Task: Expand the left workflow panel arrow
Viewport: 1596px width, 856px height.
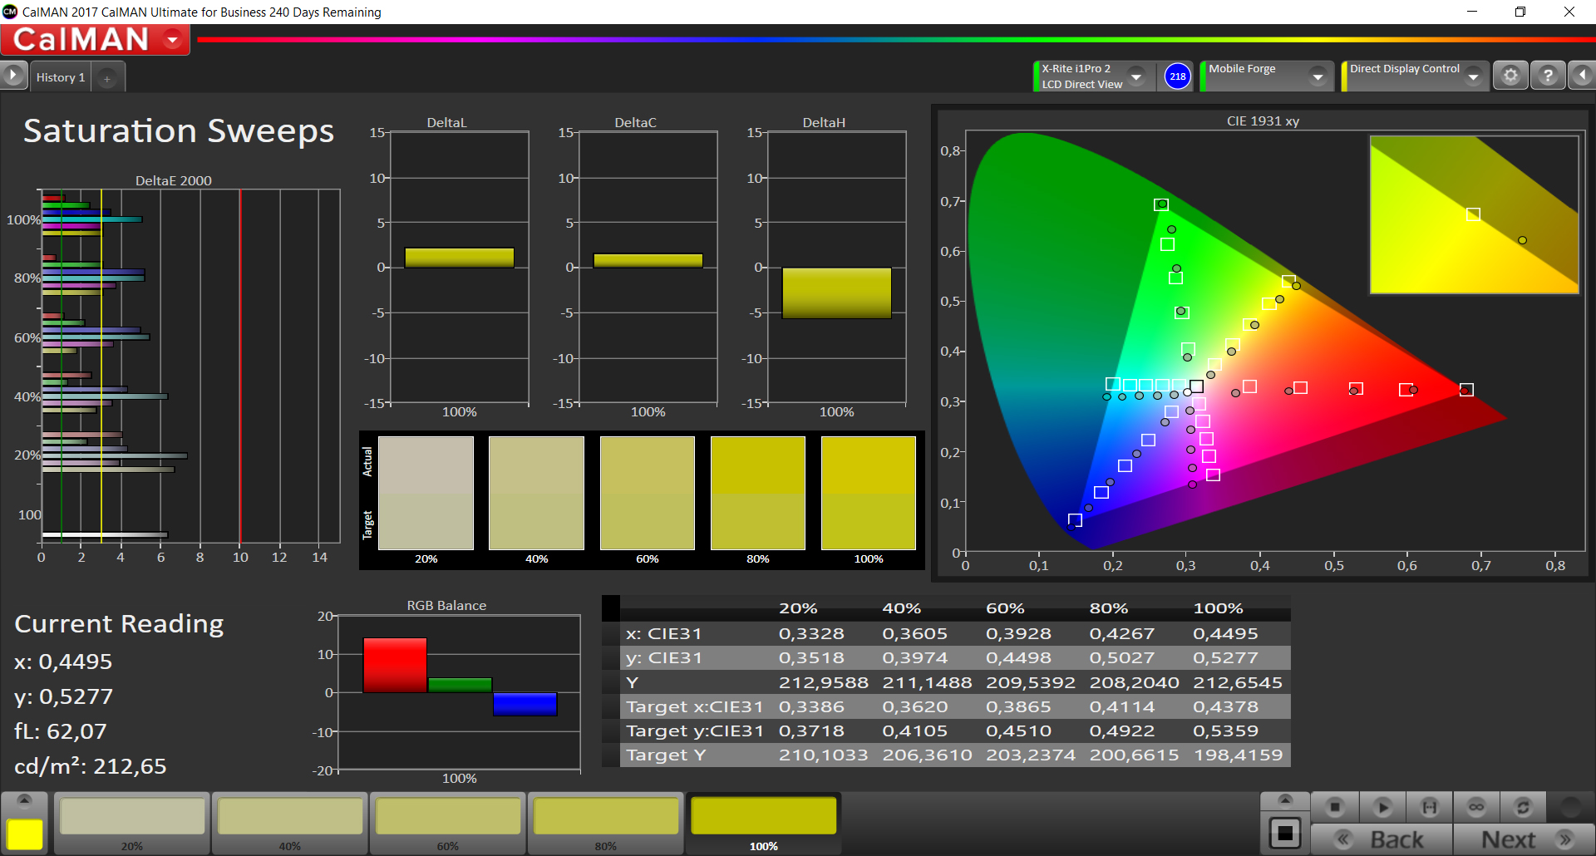Action: 13,76
